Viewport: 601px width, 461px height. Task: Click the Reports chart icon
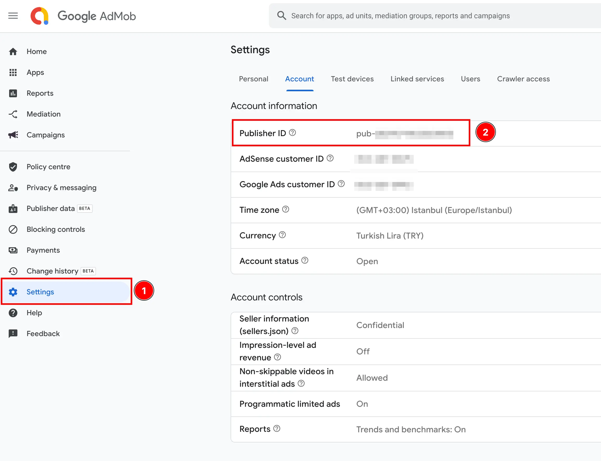point(13,93)
